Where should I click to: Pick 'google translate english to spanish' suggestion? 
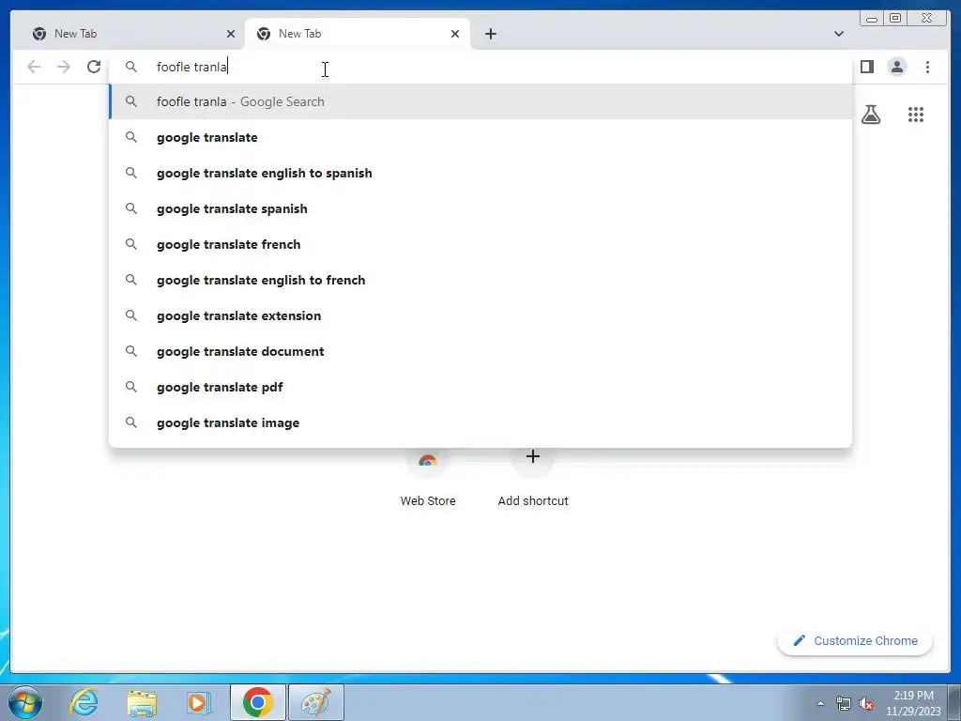tap(480, 173)
